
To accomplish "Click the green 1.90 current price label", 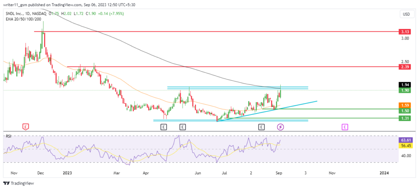I will pyautogui.click(x=405, y=90).
